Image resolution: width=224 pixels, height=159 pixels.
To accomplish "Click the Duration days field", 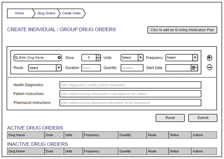I will click(x=91, y=68).
